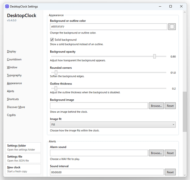Open the Shortcuts section
The width and height of the screenshot is (190, 180).
(13, 99)
